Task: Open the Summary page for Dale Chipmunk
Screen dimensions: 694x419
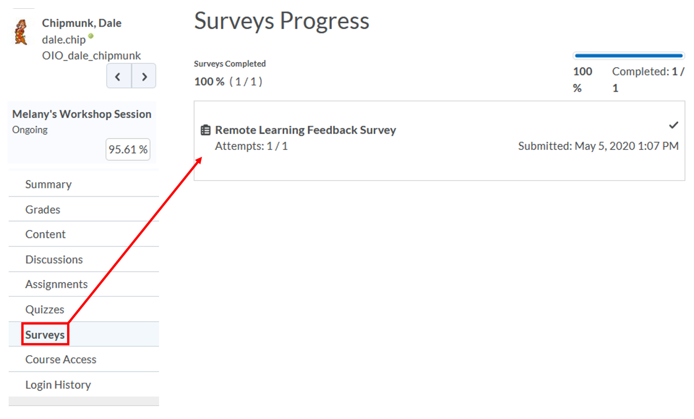Action: tap(48, 184)
